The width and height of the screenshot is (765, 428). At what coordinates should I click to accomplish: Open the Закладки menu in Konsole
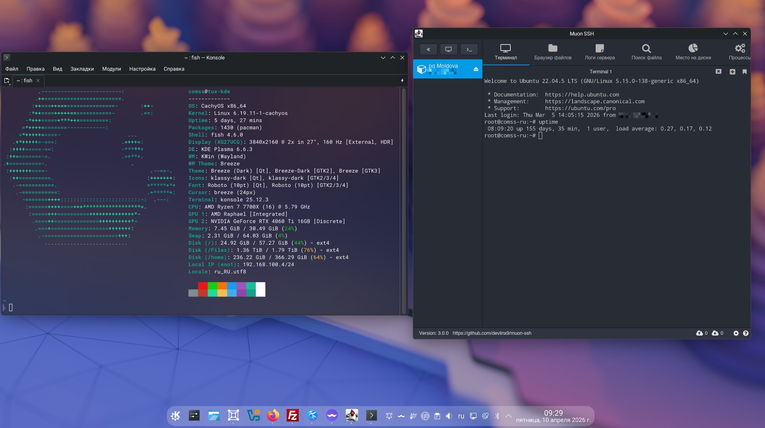point(82,69)
